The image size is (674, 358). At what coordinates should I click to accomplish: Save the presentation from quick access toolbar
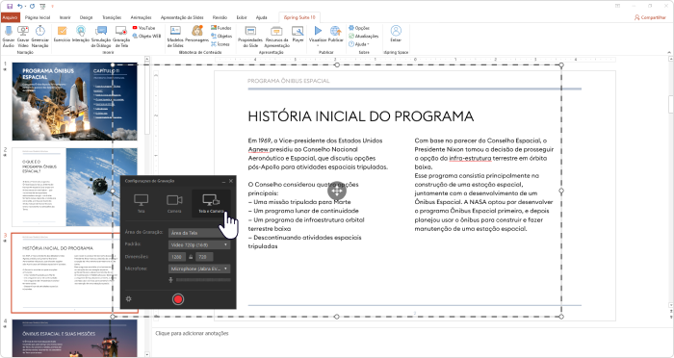coord(10,6)
